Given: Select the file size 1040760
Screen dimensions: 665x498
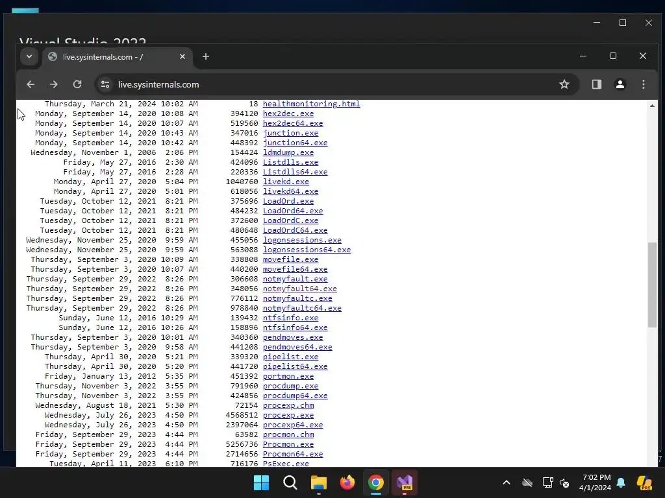Looking at the screenshot, I should (242, 182).
